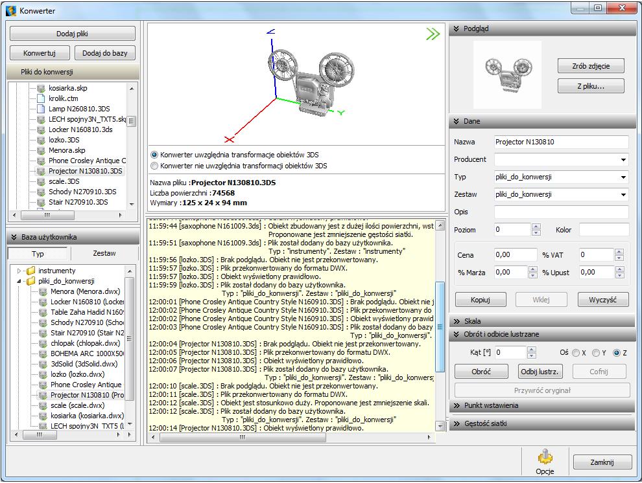
Task: Click the 'Z pliku...' button
Action: (x=591, y=86)
